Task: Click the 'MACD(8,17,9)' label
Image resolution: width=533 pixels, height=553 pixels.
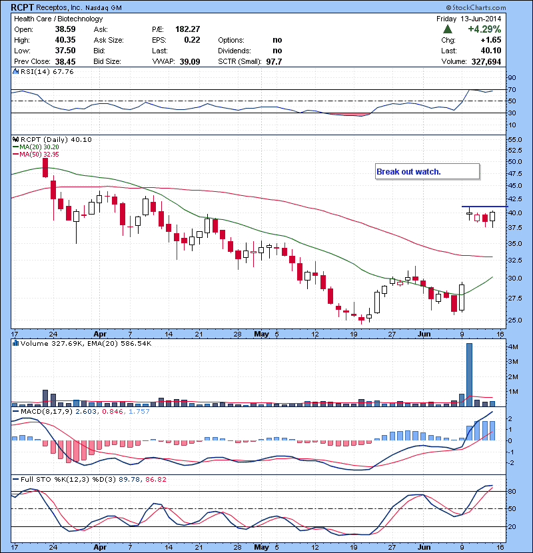Action: [x=47, y=412]
